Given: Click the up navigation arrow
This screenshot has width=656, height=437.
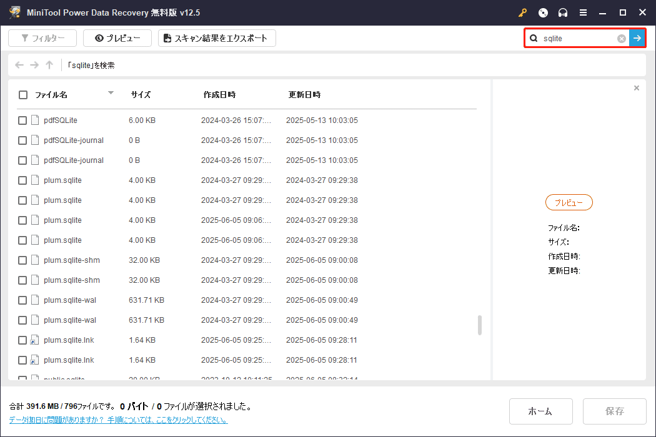Looking at the screenshot, I should pyautogui.click(x=49, y=64).
